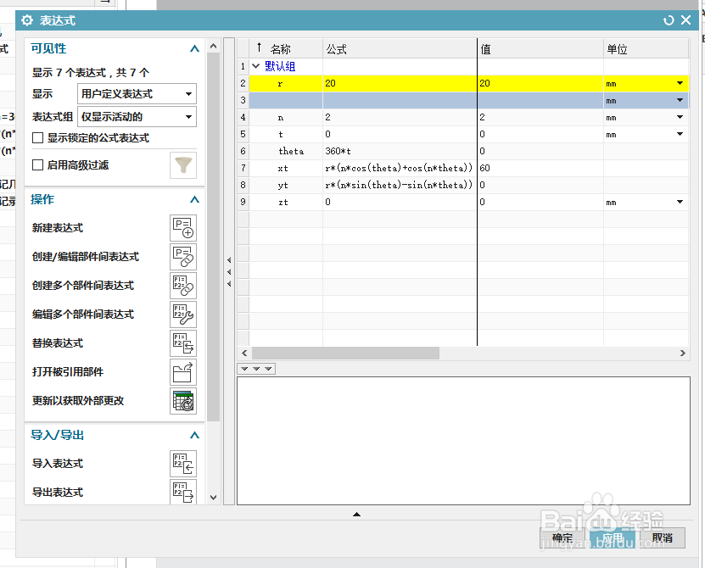Click the 确定 button

click(564, 537)
